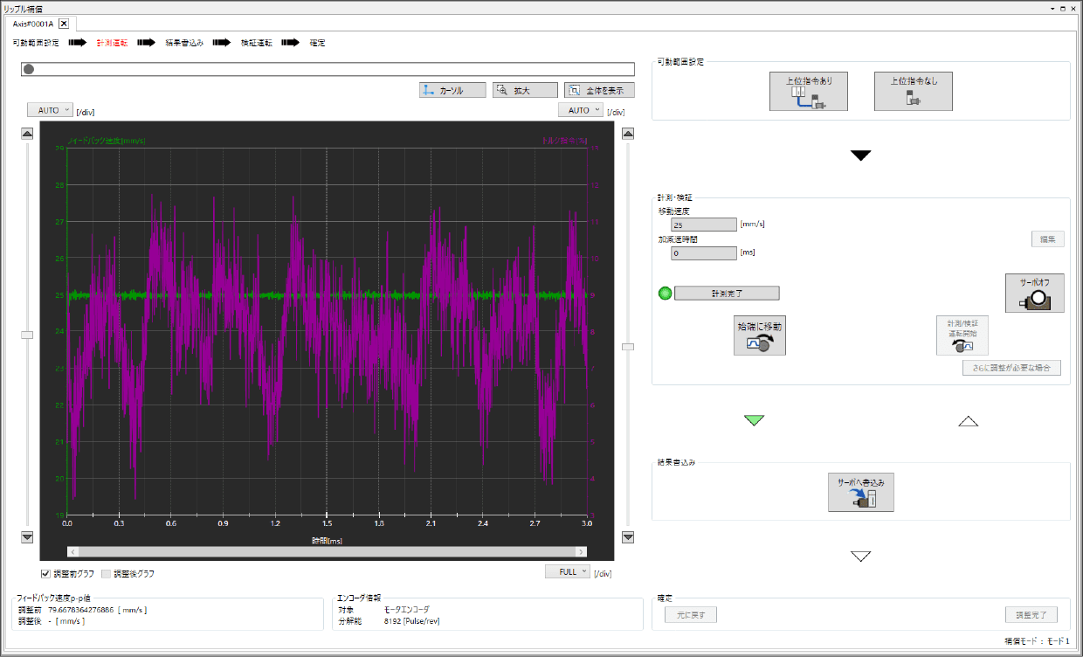Close the Axis#0001A tab
The width and height of the screenshot is (1083, 657).
click(64, 24)
